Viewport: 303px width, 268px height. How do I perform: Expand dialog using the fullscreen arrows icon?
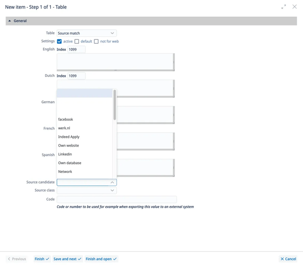click(x=284, y=7)
